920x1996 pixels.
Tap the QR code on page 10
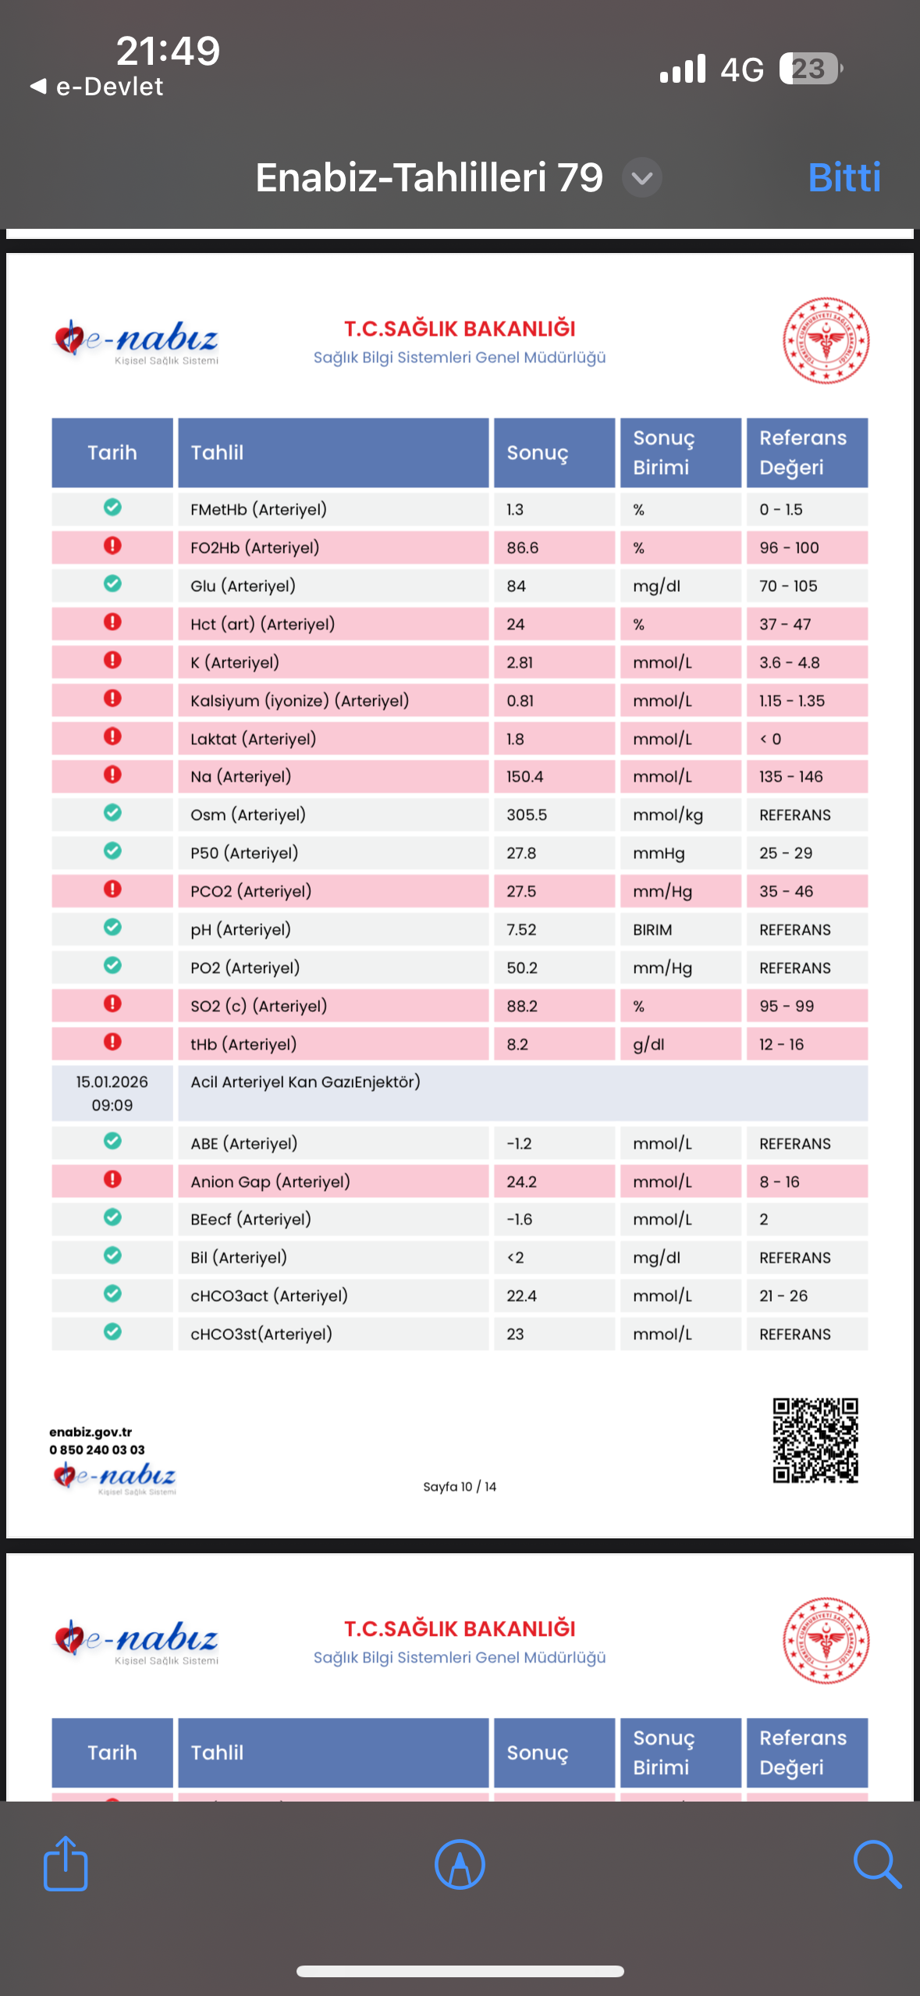pos(815,1441)
